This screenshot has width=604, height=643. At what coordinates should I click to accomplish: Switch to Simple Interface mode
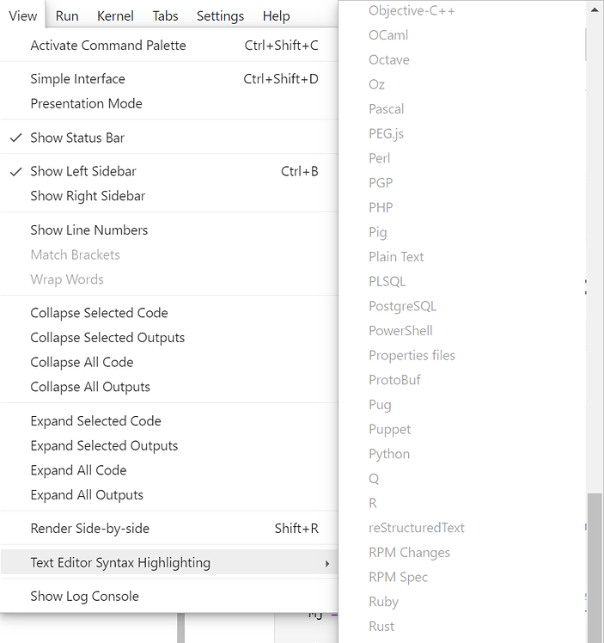click(x=77, y=79)
